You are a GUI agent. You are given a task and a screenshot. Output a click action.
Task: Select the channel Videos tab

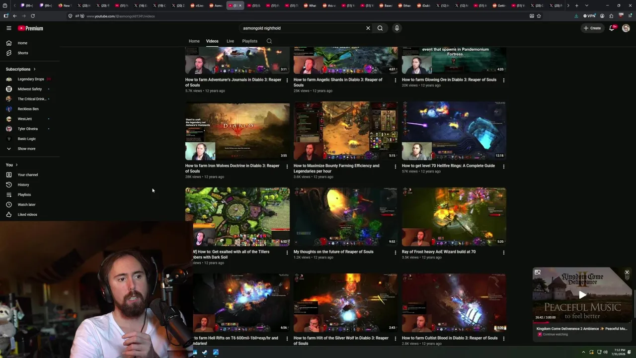pos(212,41)
